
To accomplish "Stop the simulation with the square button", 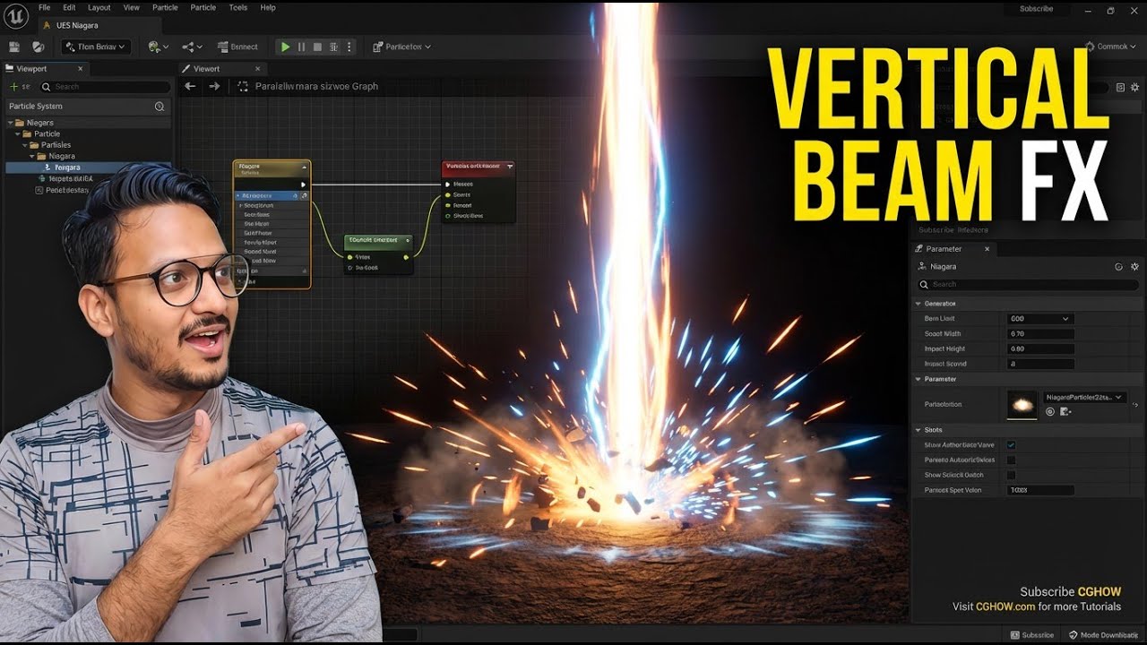I will point(317,47).
